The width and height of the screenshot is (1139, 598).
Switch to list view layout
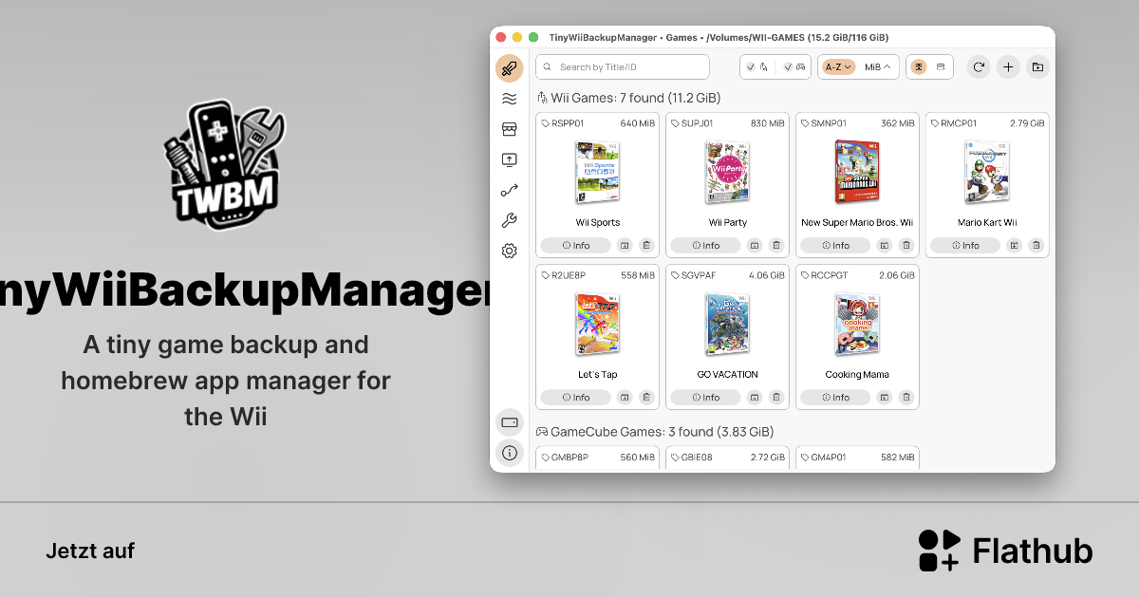point(941,66)
